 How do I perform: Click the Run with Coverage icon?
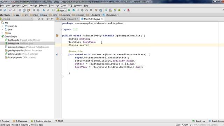click(78, 10)
